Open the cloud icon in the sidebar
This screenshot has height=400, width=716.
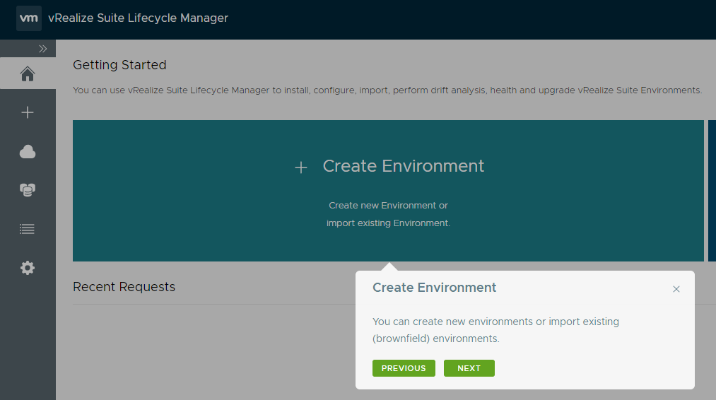click(28, 151)
